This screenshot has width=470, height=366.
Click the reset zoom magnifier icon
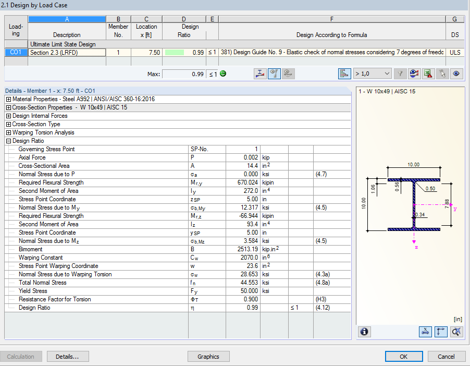click(456, 332)
